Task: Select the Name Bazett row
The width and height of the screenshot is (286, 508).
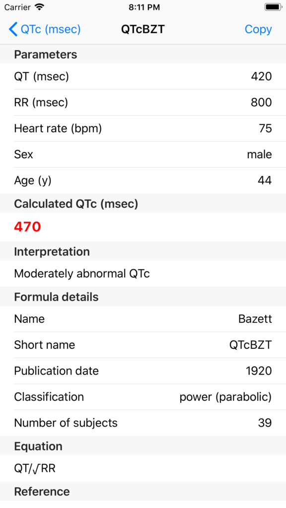Action: click(x=143, y=319)
